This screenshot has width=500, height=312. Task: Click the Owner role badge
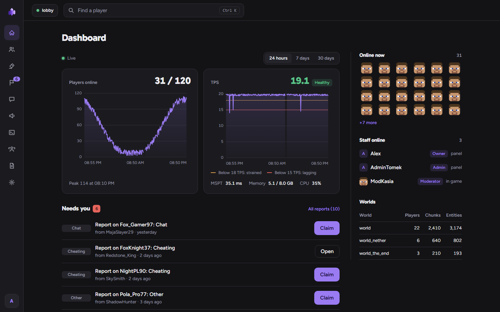coord(439,154)
